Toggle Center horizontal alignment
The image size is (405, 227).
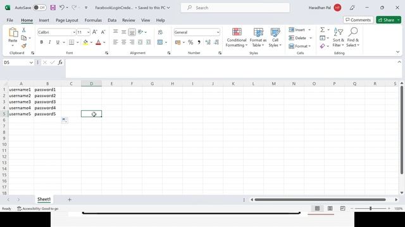tap(124, 42)
